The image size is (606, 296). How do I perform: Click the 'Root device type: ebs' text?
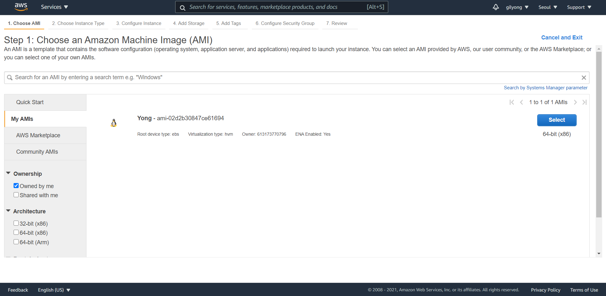coord(158,134)
